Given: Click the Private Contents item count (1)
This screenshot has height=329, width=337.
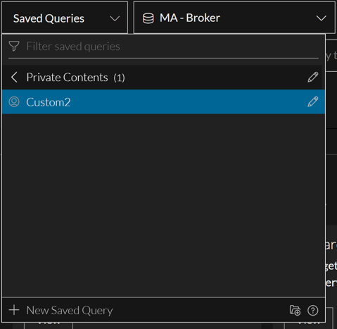Looking at the screenshot, I should pos(119,77).
